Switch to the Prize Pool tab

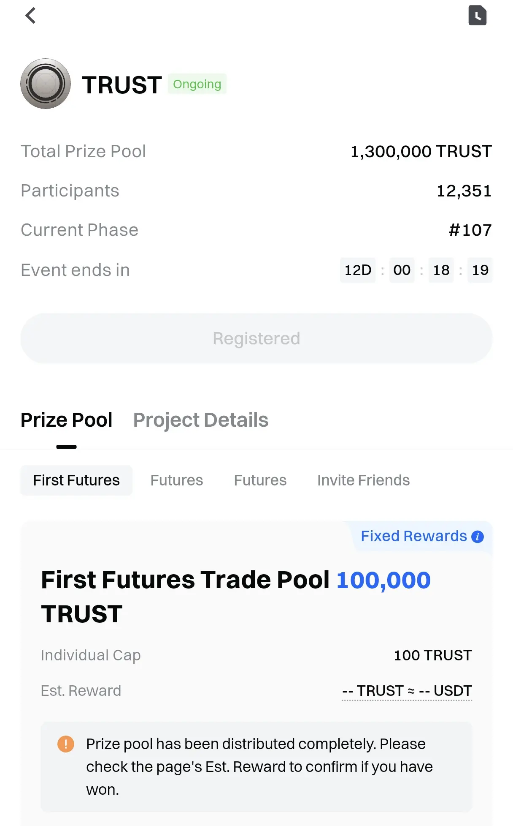[x=66, y=420]
